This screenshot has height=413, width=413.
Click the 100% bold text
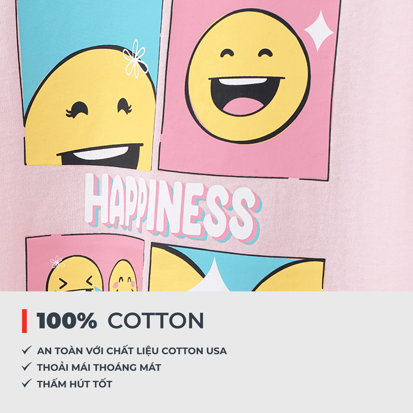(x=67, y=321)
